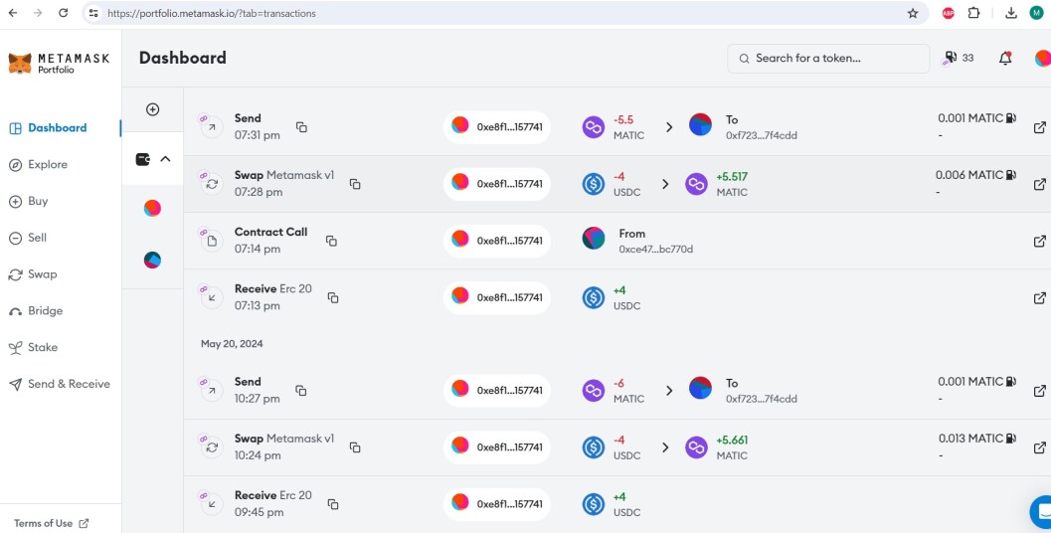Click the gas price indicator showing 33
1051x533 pixels.
(x=959, y=59)
